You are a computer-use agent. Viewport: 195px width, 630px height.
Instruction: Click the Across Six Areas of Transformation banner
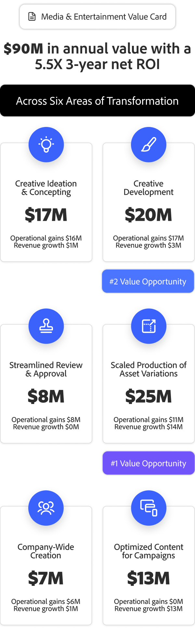[97, 101]
